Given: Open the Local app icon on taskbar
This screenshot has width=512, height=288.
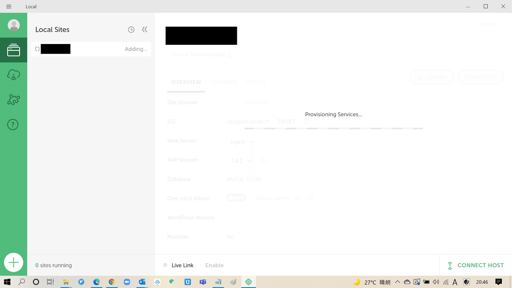Looking at the screenshot, I should (x=248, y=282).
